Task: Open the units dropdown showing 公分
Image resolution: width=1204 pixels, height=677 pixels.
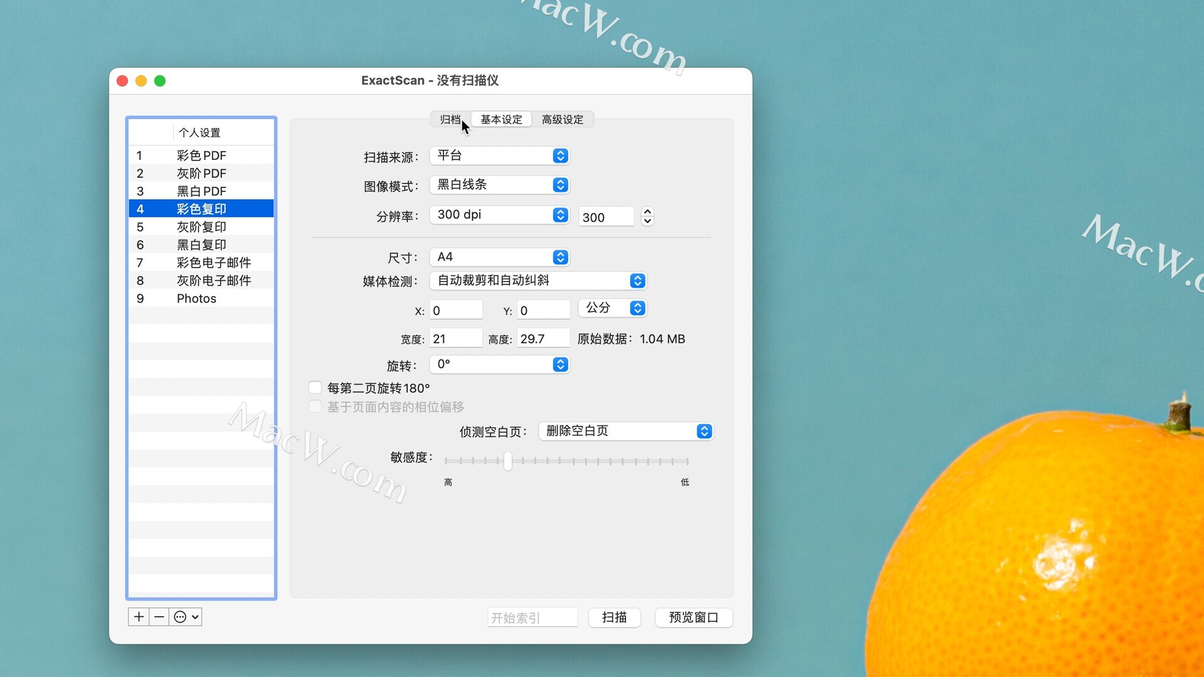Action: click(613, 308)
